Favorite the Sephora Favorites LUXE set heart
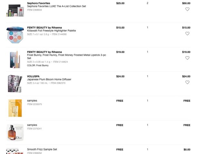 pos(187,9)
